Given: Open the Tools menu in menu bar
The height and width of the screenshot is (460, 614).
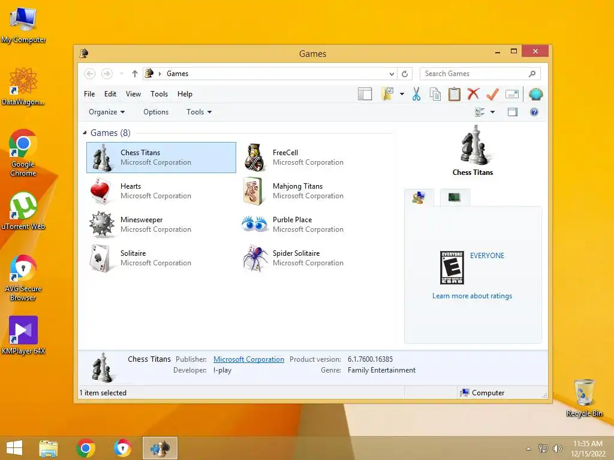Looking at the screenshot, I should point(159,94).
